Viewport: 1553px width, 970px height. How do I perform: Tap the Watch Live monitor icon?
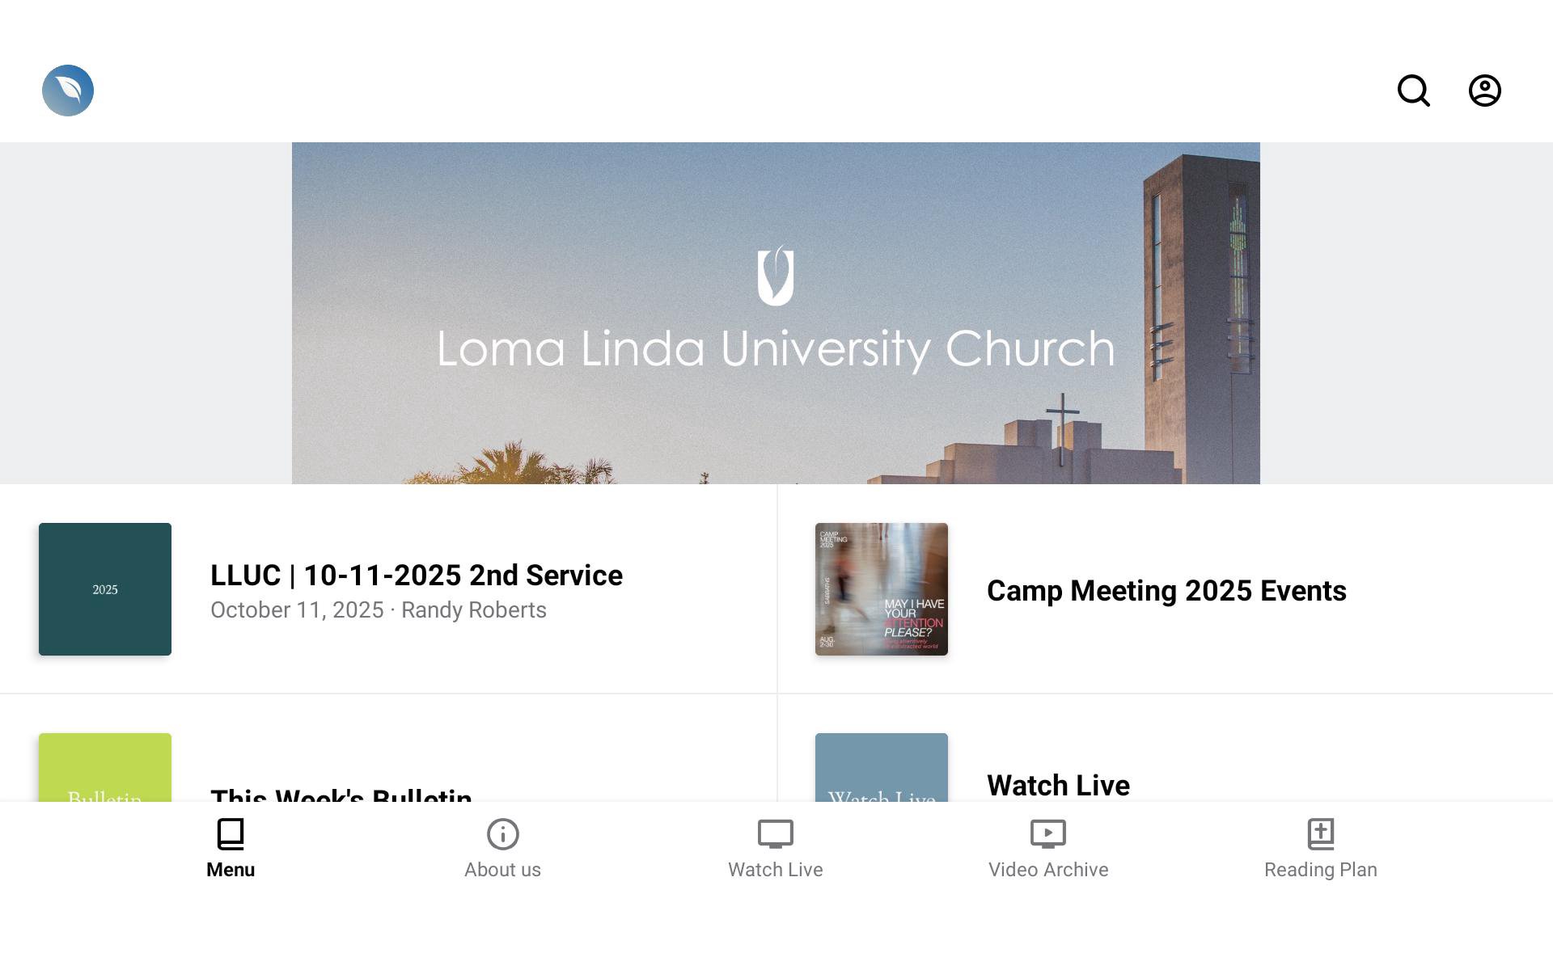point(775,834)
